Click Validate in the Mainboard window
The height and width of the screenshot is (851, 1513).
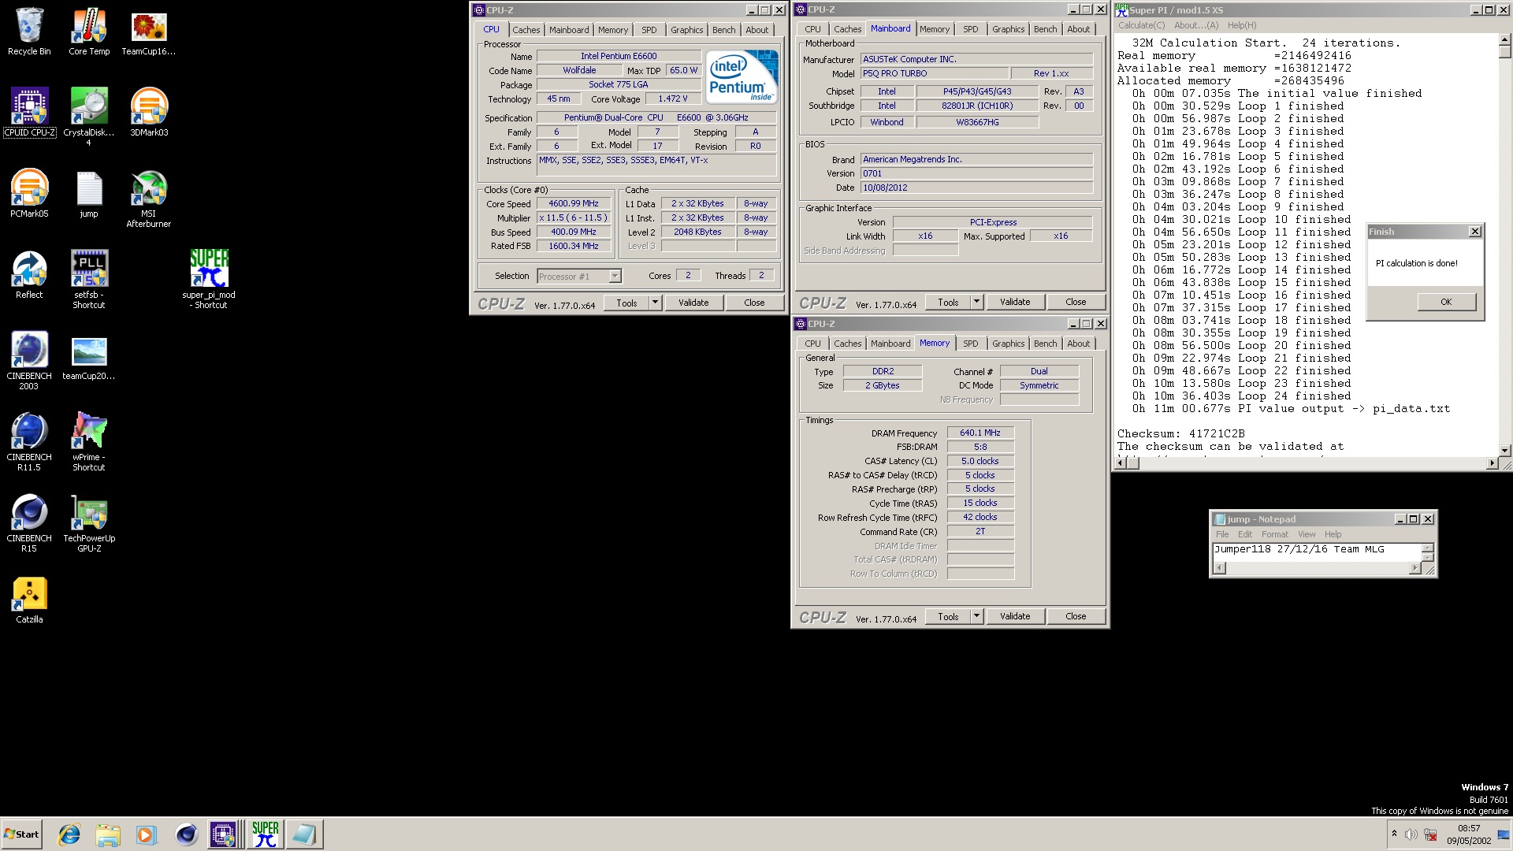[1015, 302]
